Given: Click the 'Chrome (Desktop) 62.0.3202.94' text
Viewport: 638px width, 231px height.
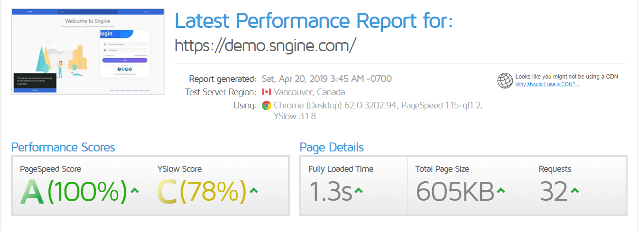Looking at the screenshot, I should pyautogui.click(x=336, y=106).
